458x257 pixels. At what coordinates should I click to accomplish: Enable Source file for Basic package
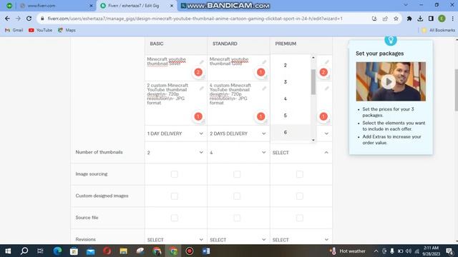coord(175,218)
